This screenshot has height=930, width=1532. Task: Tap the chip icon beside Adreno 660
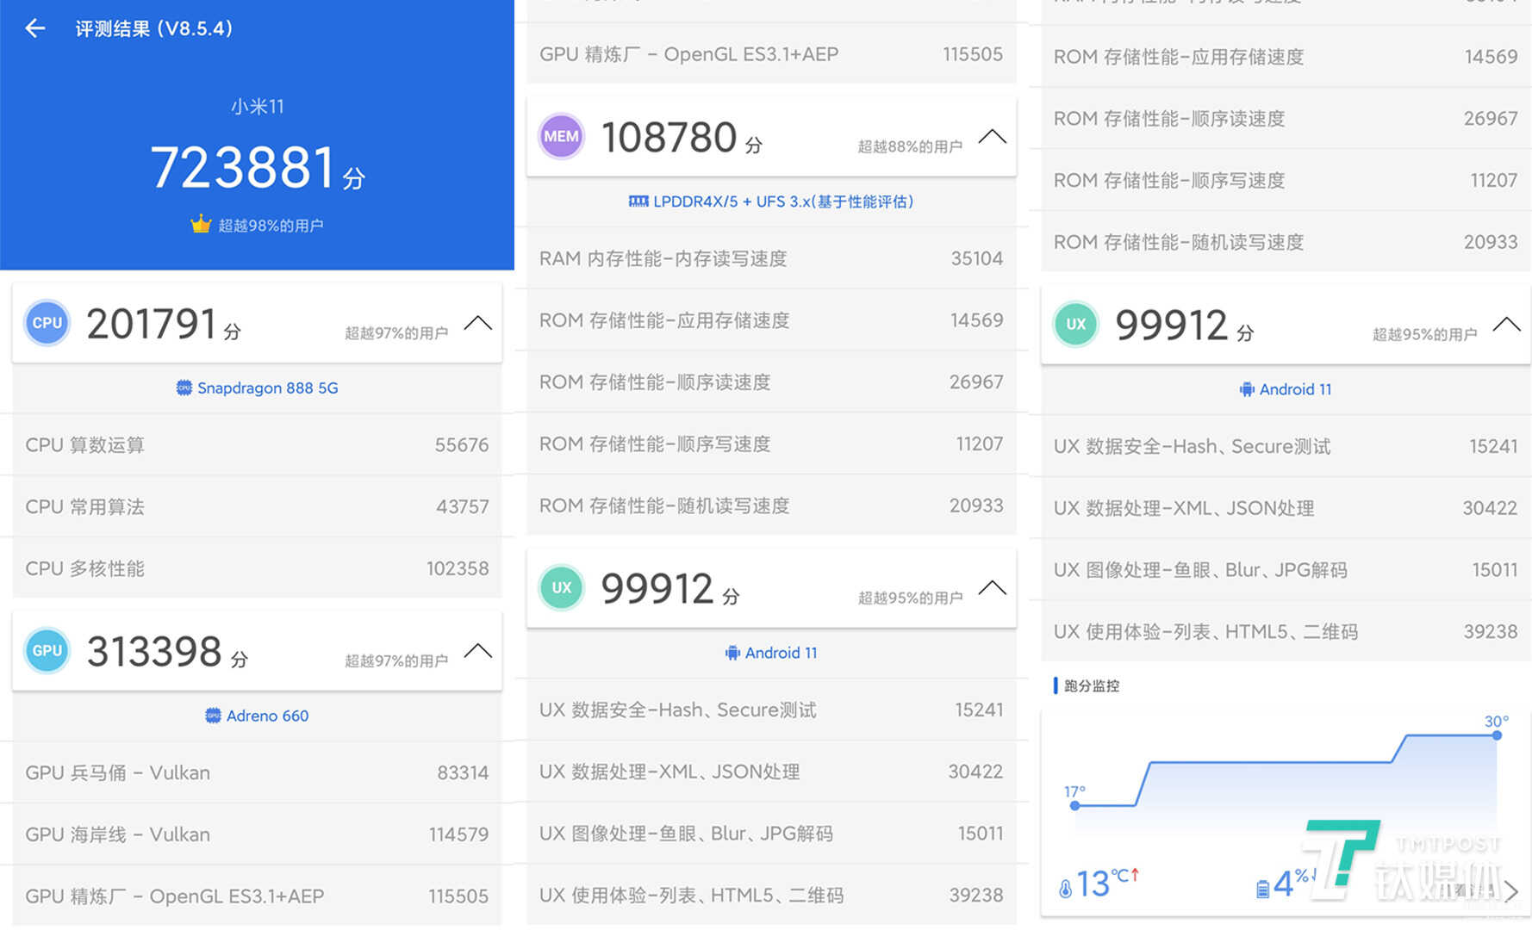[x=213, y=716]
